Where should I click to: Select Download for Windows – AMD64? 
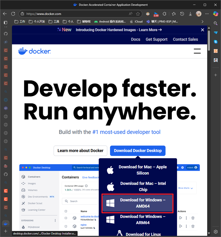click(x=138, y=203)
